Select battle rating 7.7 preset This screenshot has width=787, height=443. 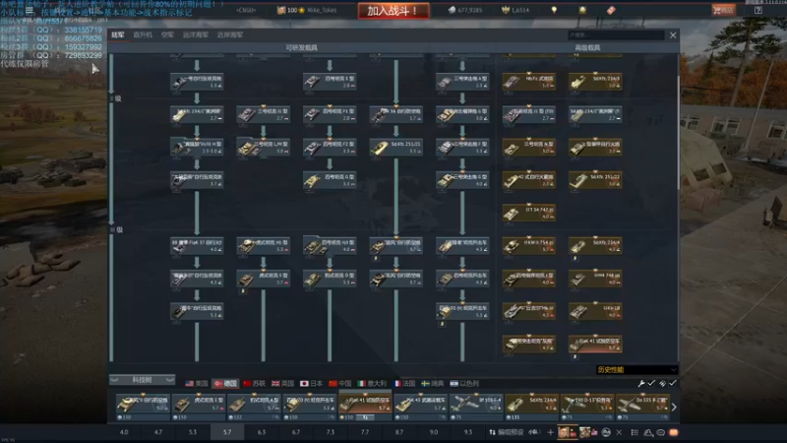(364, 432)
